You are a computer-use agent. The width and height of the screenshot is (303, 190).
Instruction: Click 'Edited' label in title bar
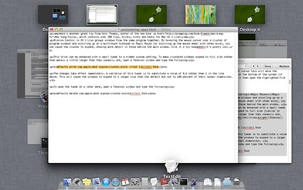point(166,30)
